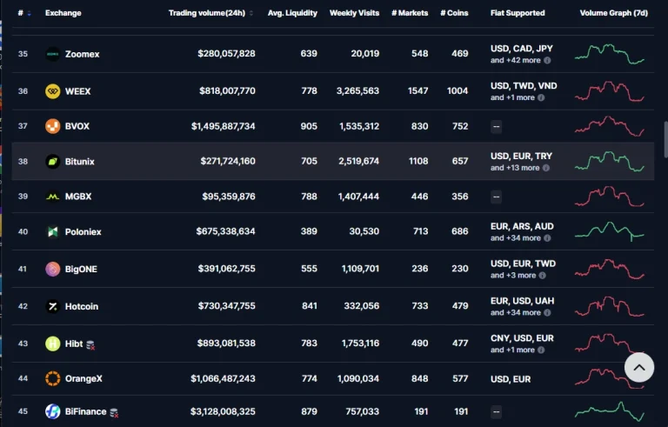Click the # Markets column header
The height and width of the screenshot is (427, 668).
coord(410,13)
